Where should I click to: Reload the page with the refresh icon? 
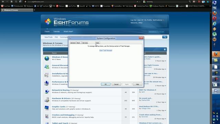[16, 2]
